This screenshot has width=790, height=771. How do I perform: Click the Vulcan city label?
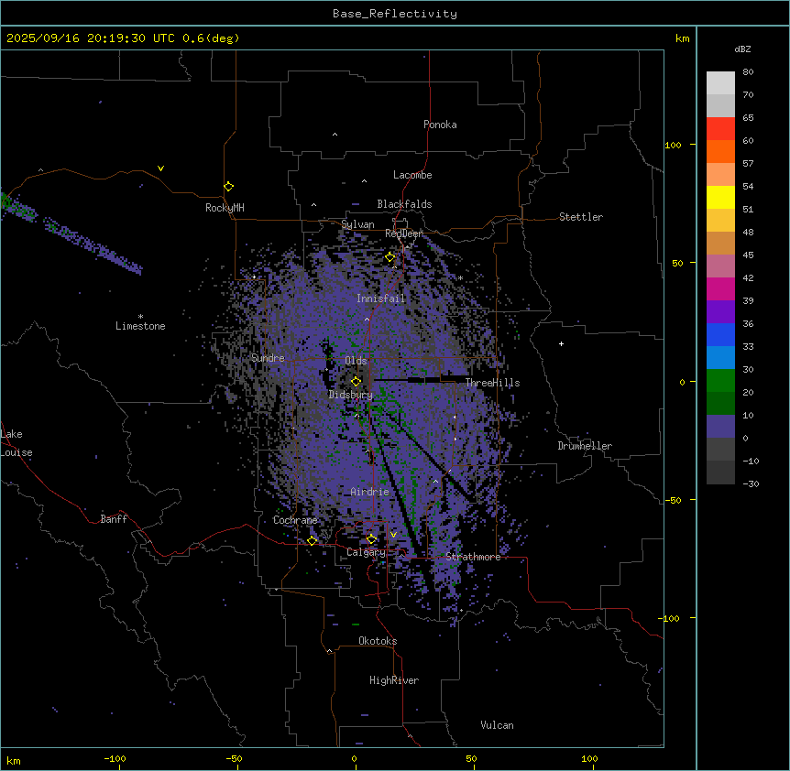point(497,725)
